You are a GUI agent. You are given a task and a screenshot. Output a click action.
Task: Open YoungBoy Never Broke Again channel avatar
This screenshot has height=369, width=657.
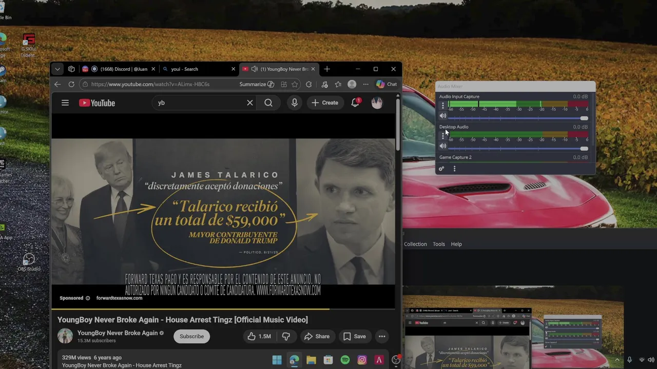pyautogui.click(x=65, y=336)
